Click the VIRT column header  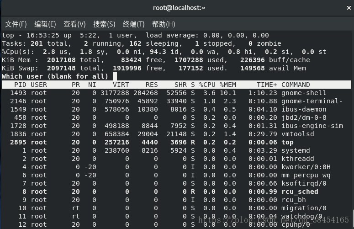(x=121, y=85)
